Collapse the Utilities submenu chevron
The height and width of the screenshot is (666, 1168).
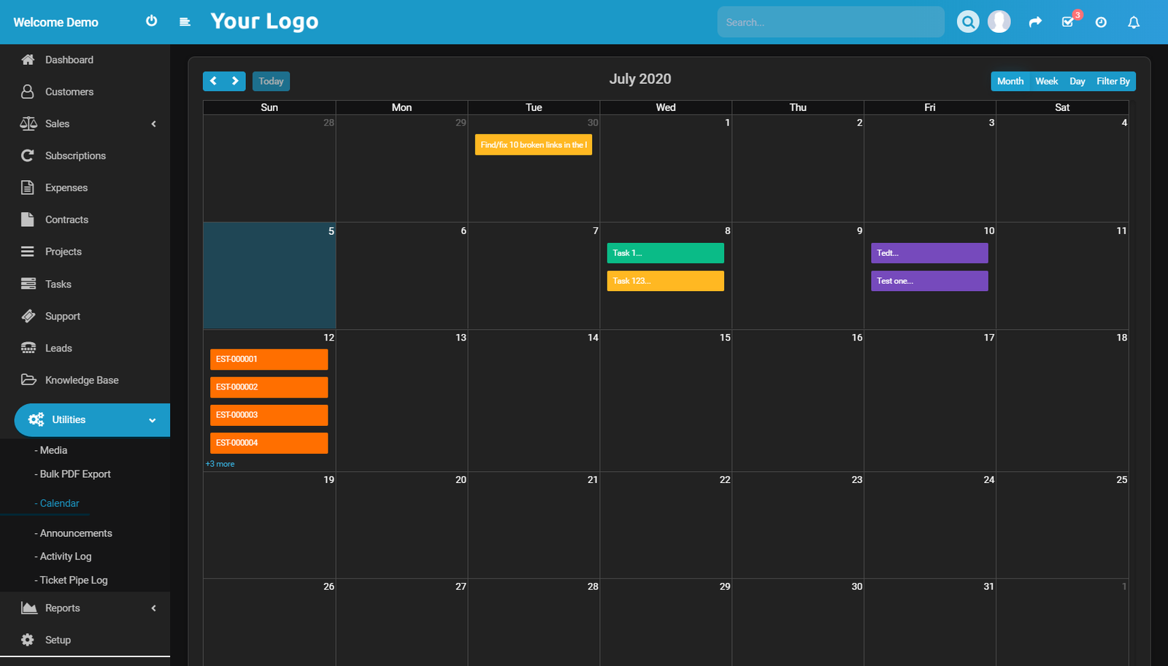[152, 420]
